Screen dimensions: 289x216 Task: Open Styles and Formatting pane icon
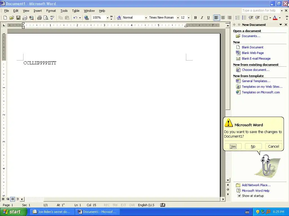click(x=119, y=18)
